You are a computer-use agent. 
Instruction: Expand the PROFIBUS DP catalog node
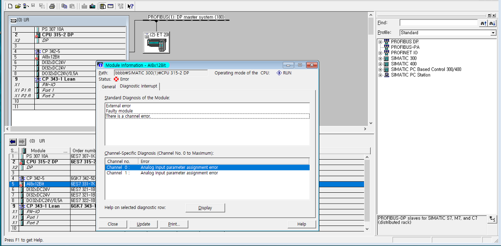coord(380,42)
